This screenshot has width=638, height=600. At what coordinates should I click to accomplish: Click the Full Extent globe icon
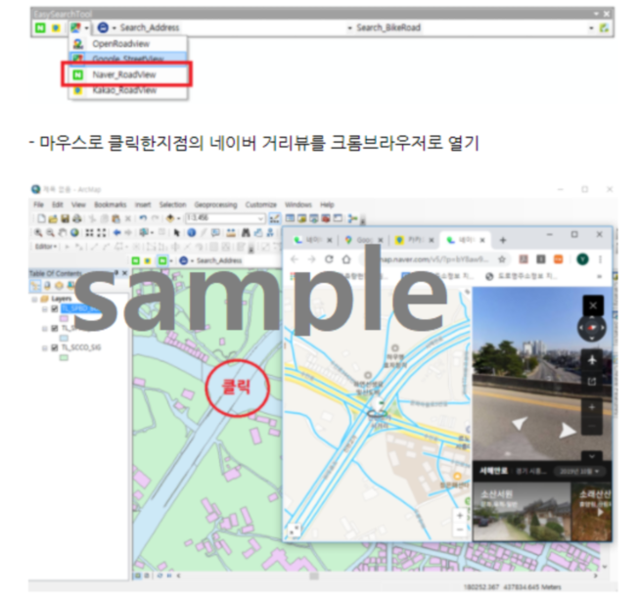point(74,232)
